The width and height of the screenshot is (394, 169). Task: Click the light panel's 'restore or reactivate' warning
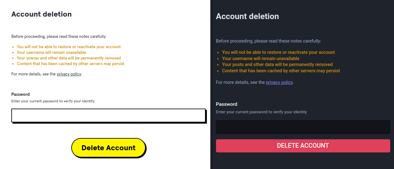coord(69,47)
